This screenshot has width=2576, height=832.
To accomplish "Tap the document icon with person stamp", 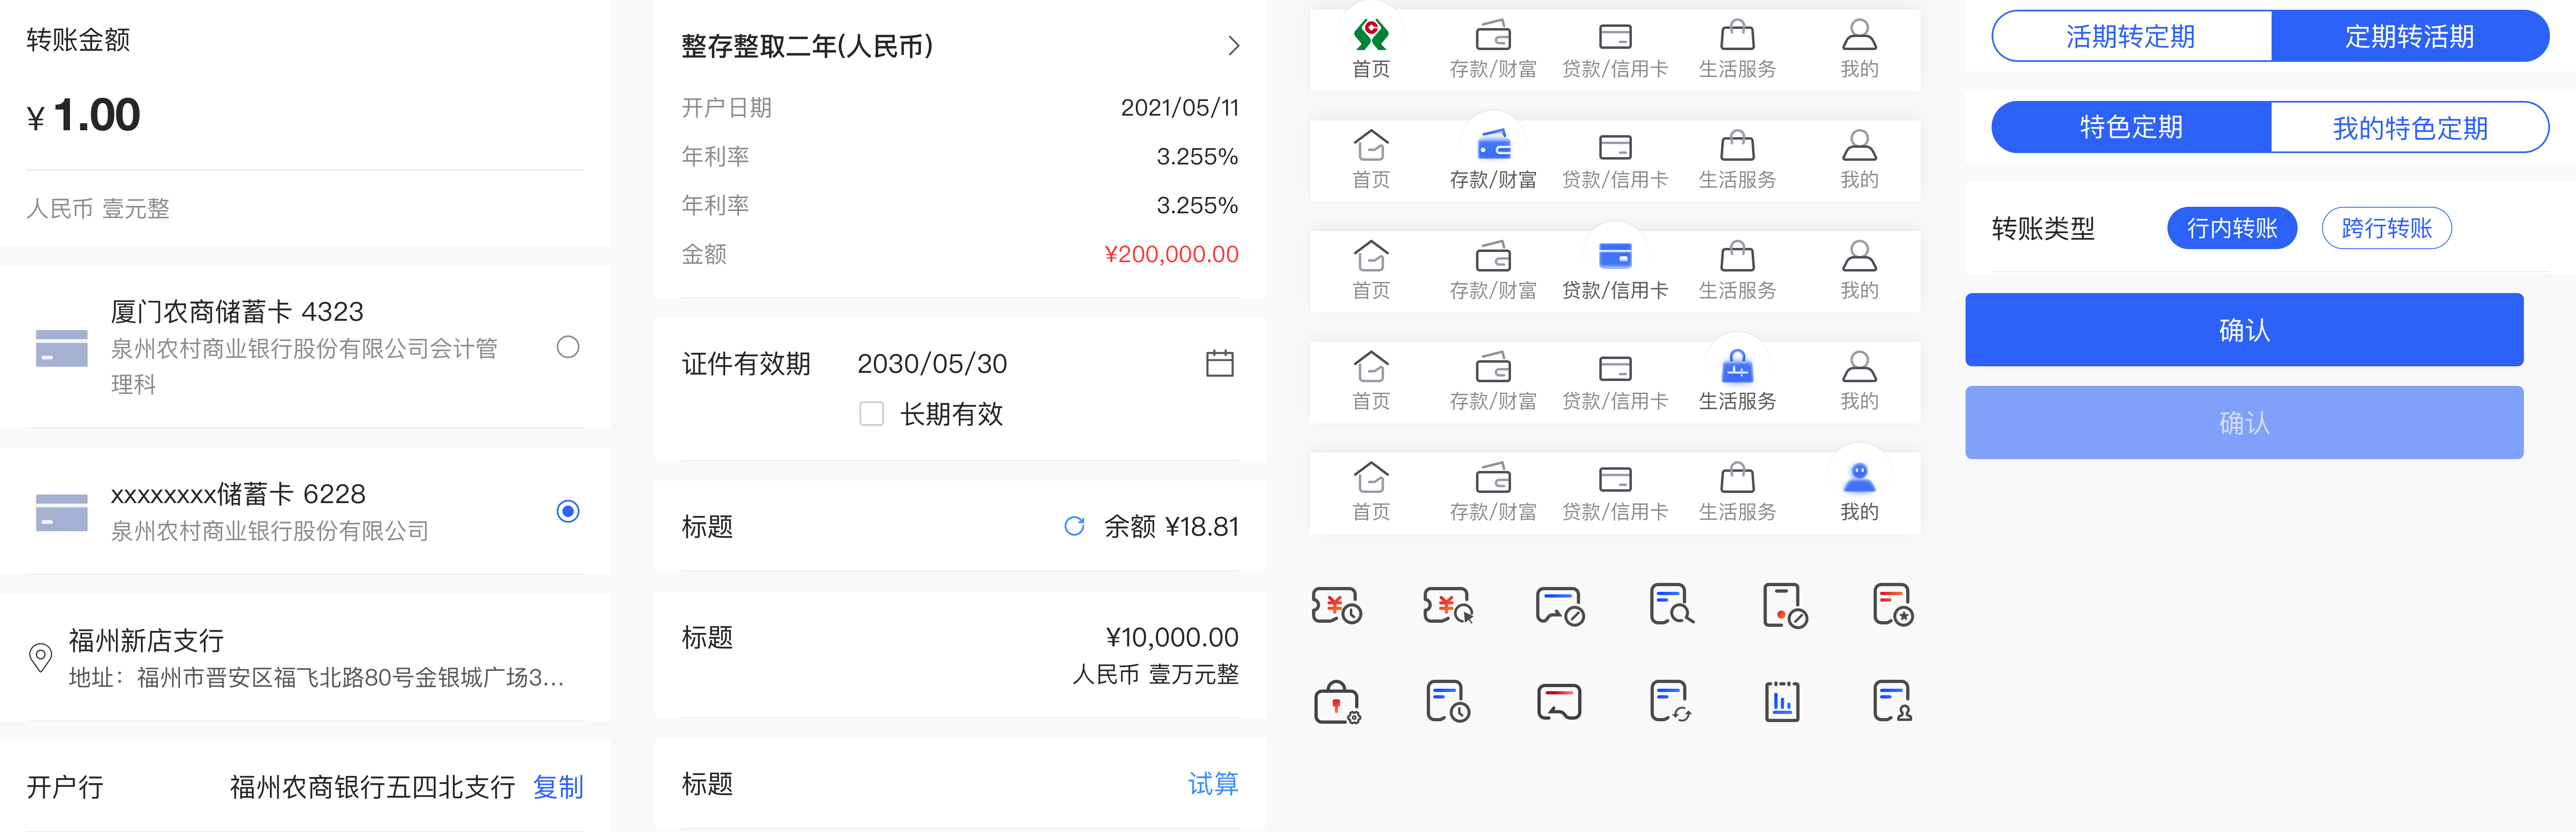I will click(1893, 701).
